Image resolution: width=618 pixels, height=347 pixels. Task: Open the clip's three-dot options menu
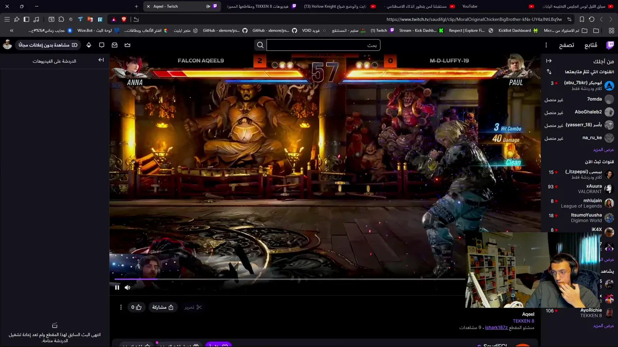pyautogui.click(x=121, y=307)
